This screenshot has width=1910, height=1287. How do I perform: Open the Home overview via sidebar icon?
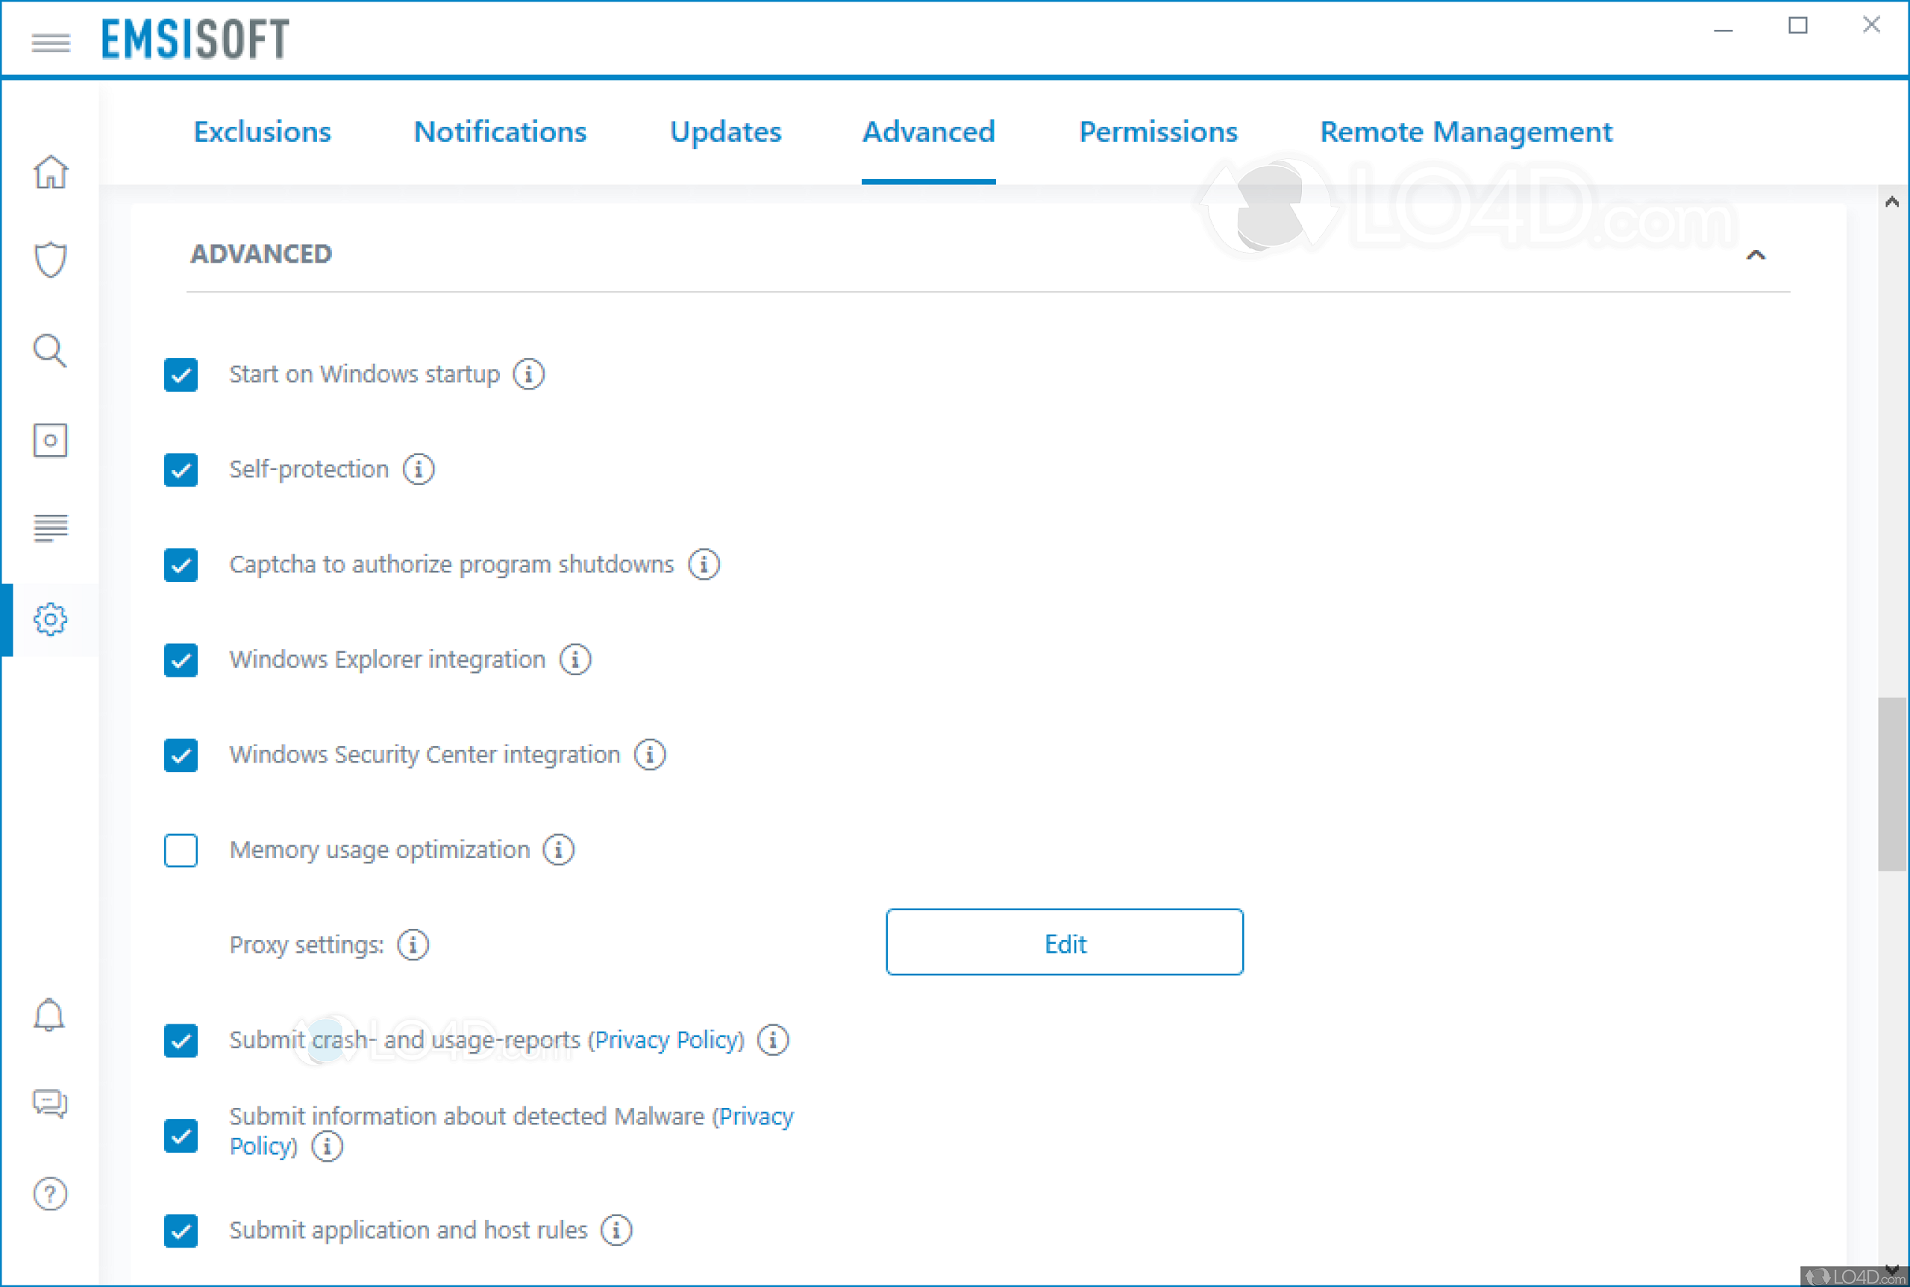coord(51,173)
